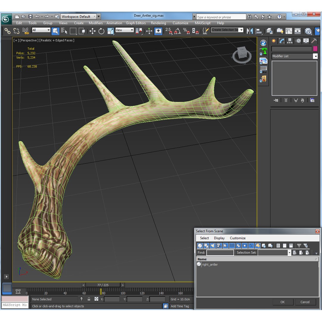
Task: Activate the Select and Scale tool
Action: [110, 31]
